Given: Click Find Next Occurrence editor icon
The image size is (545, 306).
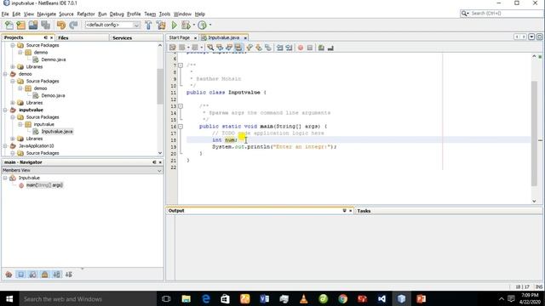Looking at the screenshot, I should point(229,48).
